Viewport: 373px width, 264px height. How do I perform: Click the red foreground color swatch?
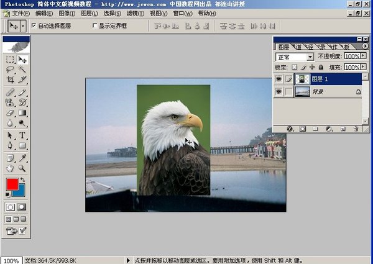[12, 184]
